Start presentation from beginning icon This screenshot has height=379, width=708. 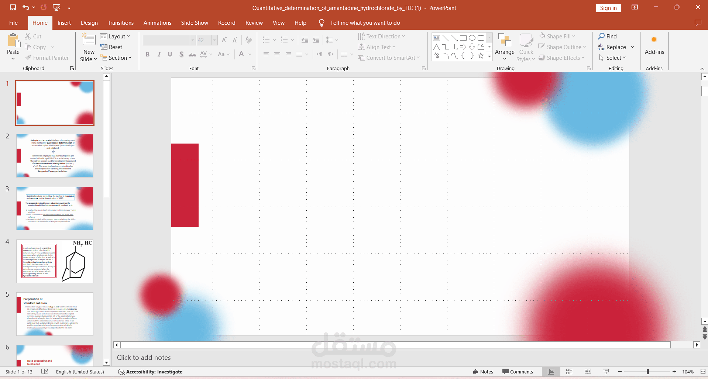point(56,7)
